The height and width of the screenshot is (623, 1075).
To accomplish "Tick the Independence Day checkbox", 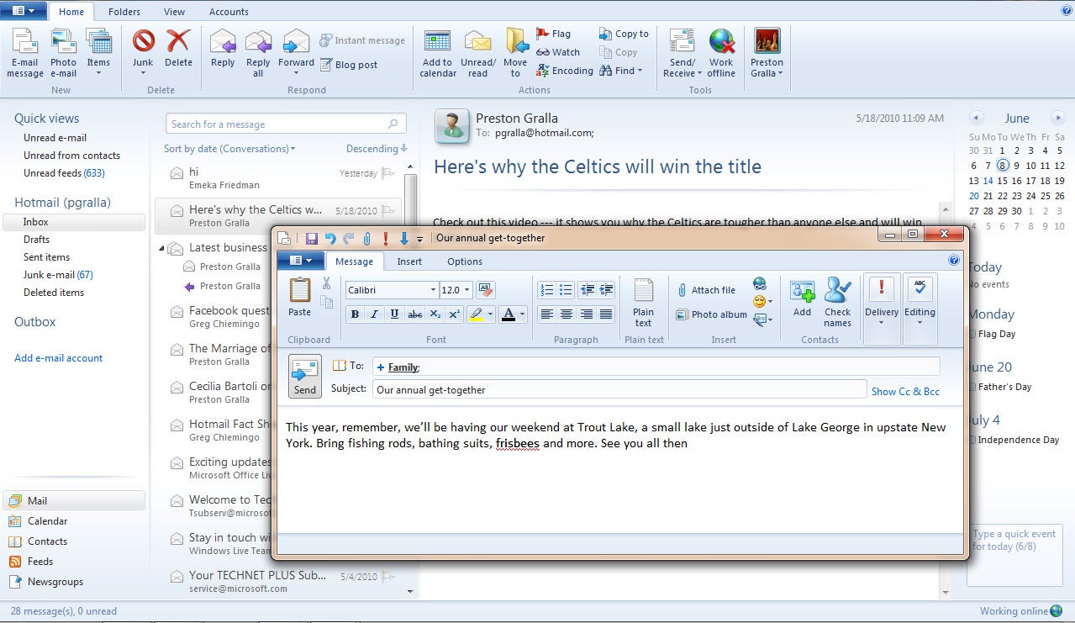I will tap(973, 440).
